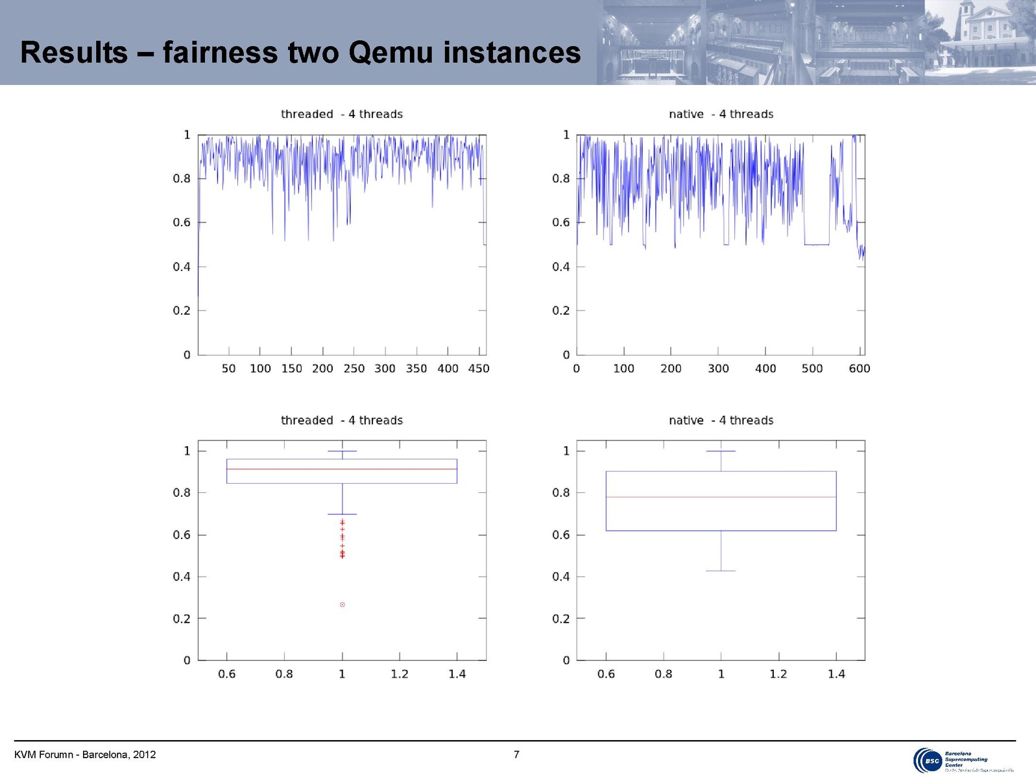Click the red plus outlier cluster in threaded box plot
The width and height of the screenshot is (1036, 777).
pos(343,538)
